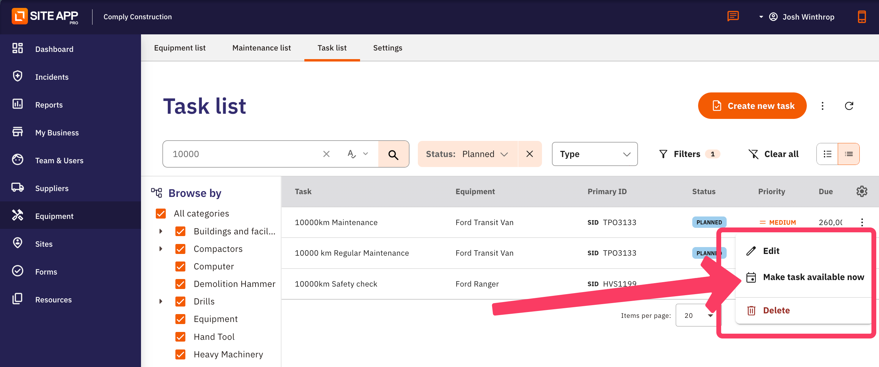Image resolution: width=879 pixels, height=367 pixels.
Task: Open the Type dropdown
Action: [595, 154]
